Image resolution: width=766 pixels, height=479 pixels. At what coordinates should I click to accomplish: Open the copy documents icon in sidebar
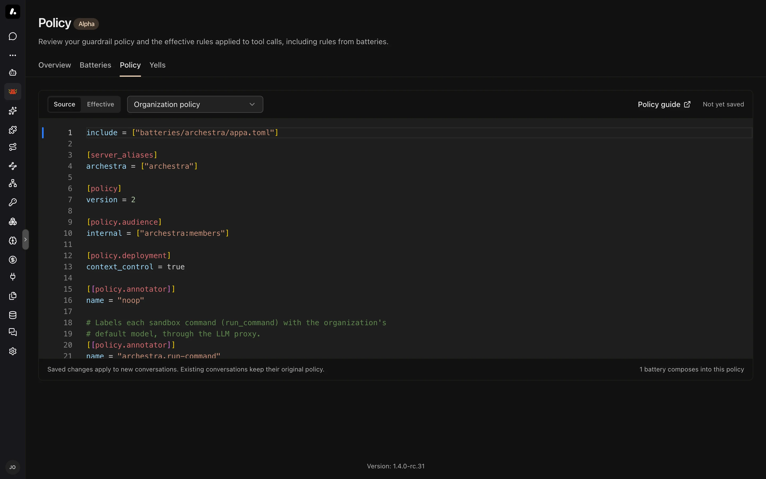[x=13, y=296]
